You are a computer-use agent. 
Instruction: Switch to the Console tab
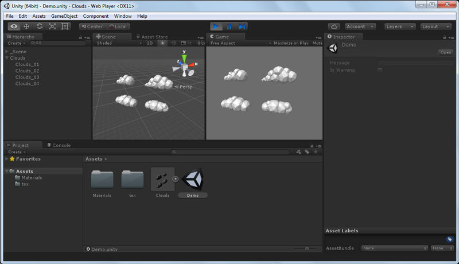click(59, 145)
